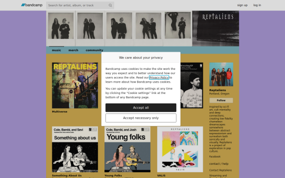Screen dimensions: 285x178
Task: Open the Multiverse album cover
Action: coord(75,85)
